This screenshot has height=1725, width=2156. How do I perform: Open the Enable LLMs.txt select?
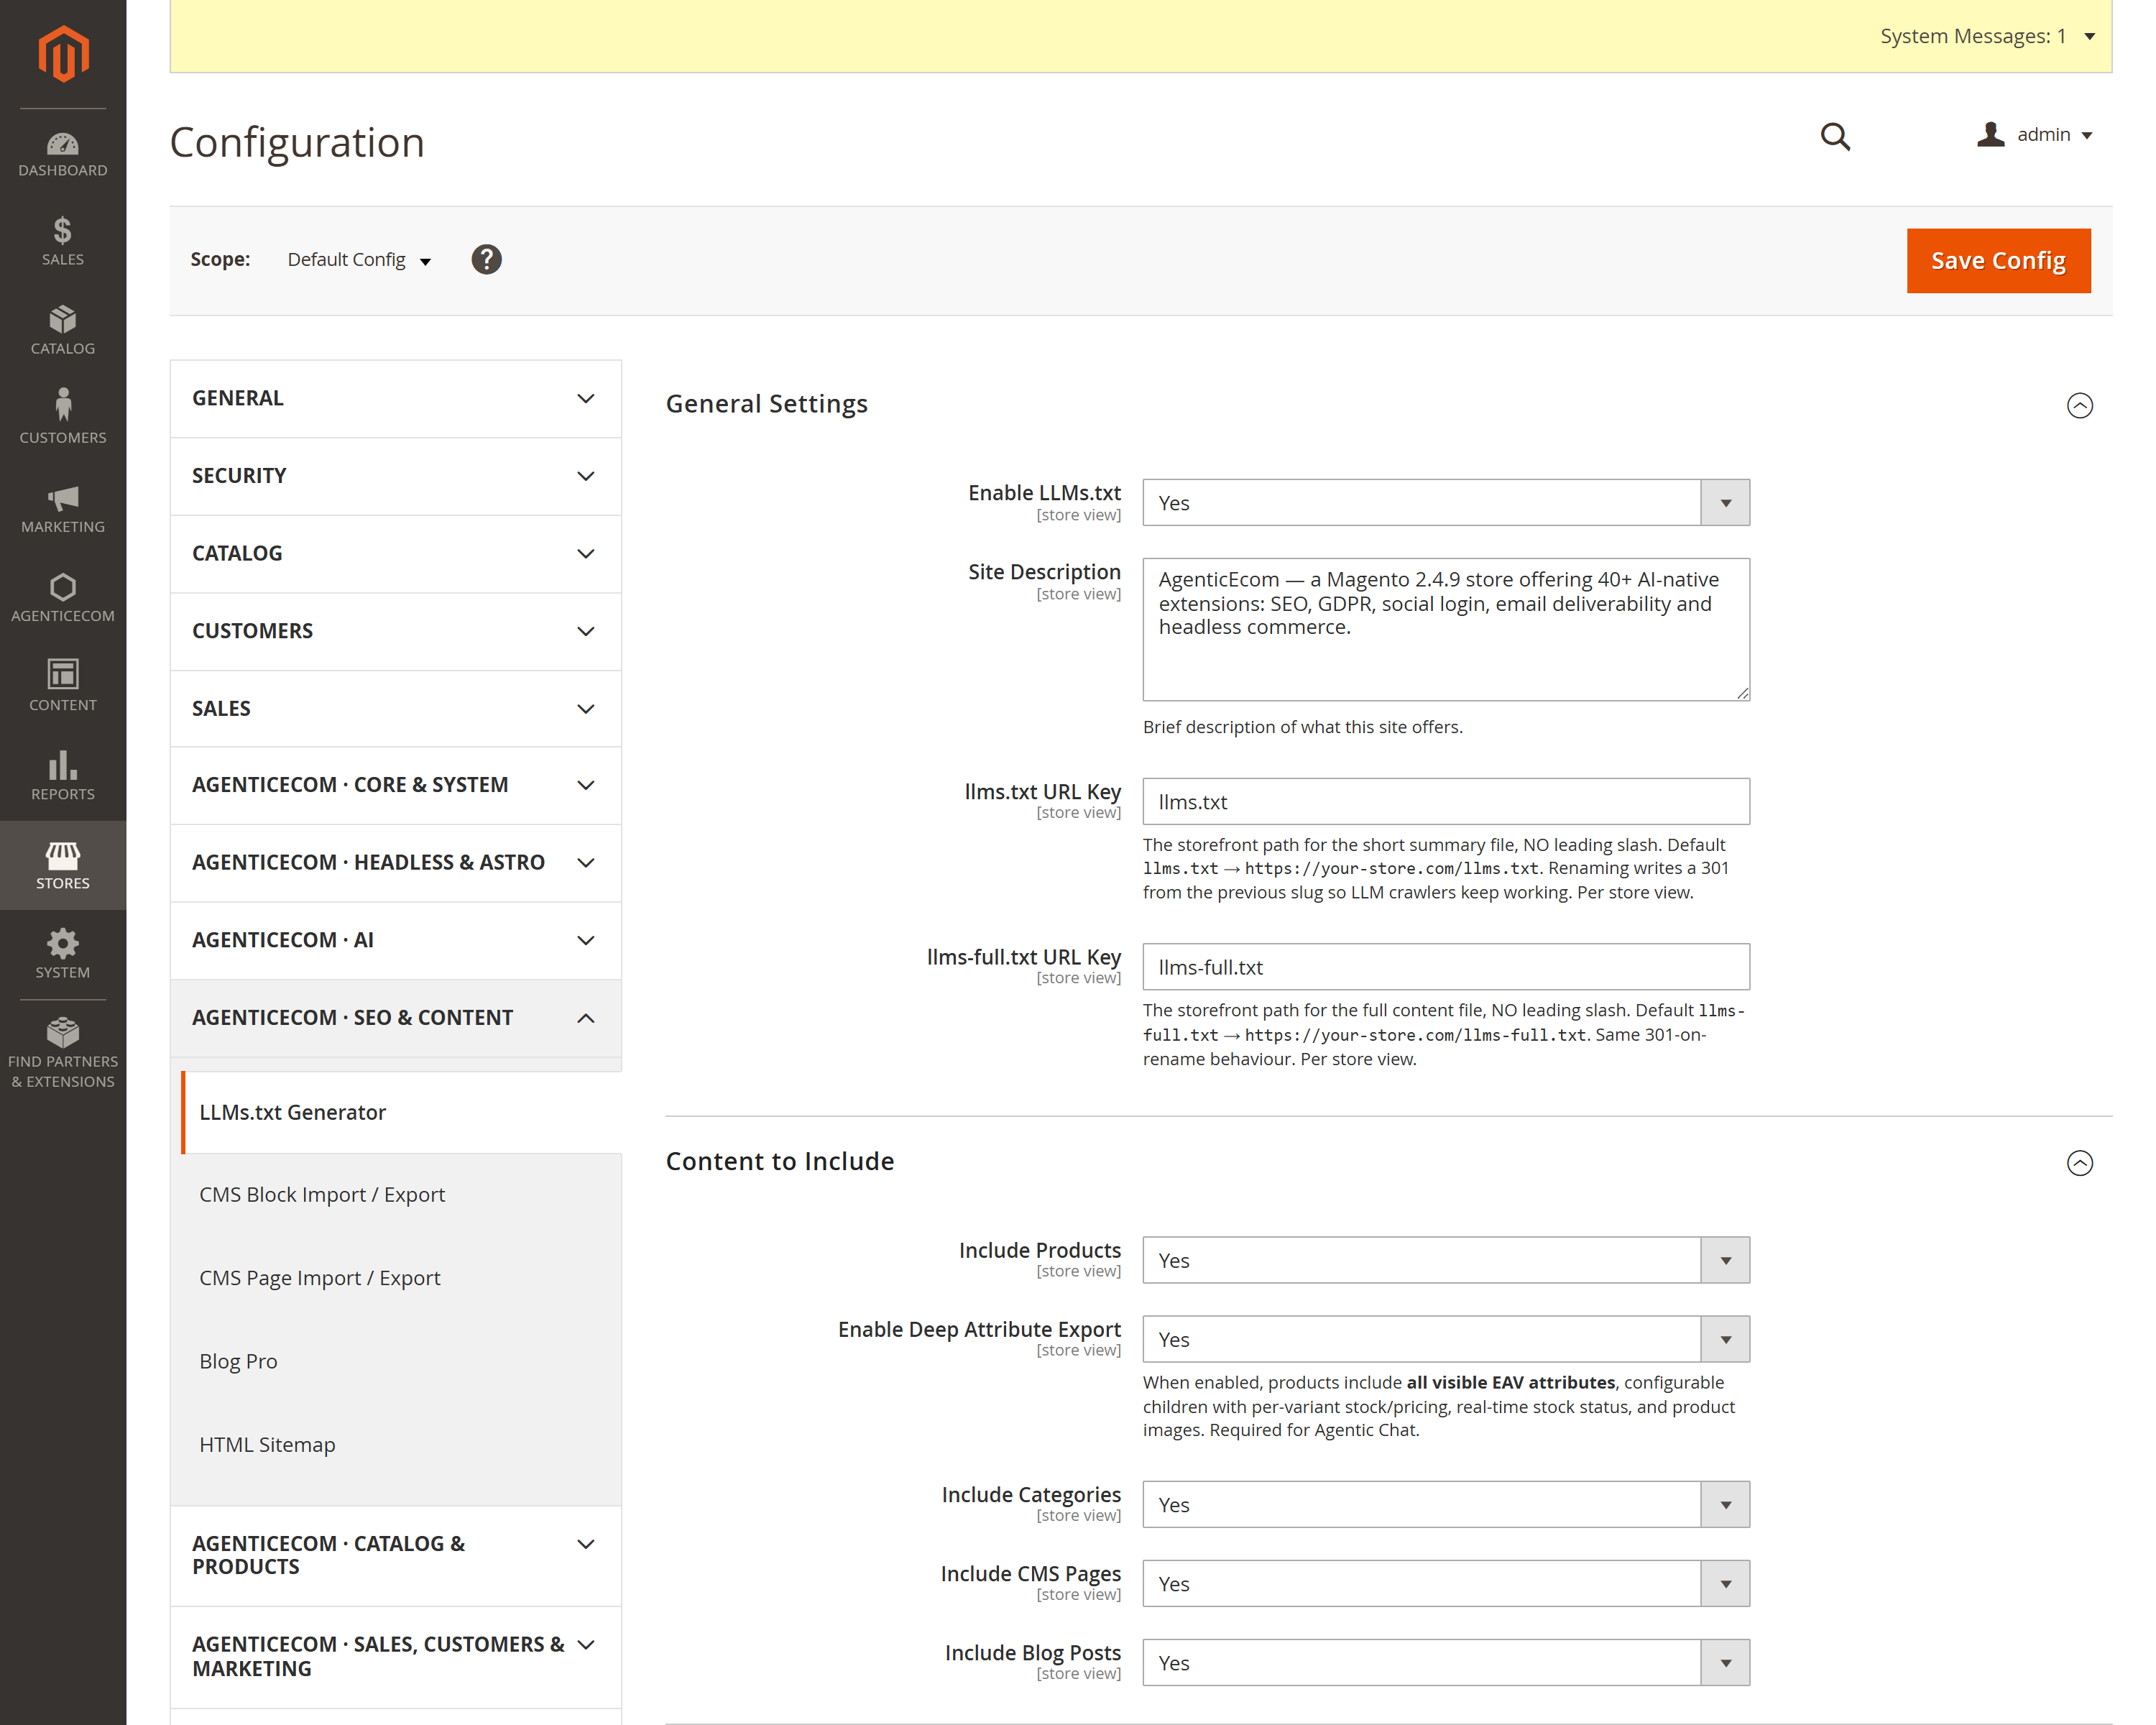coord(1446,502)
